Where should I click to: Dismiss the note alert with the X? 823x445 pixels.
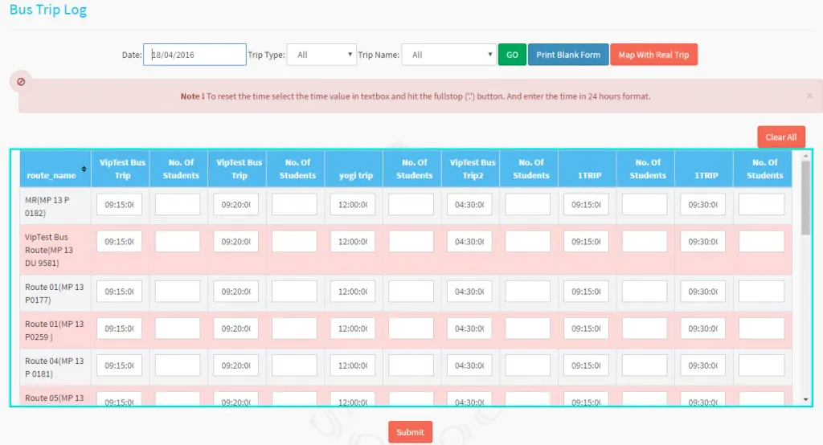pyautogui.click(x=809, y=95)
